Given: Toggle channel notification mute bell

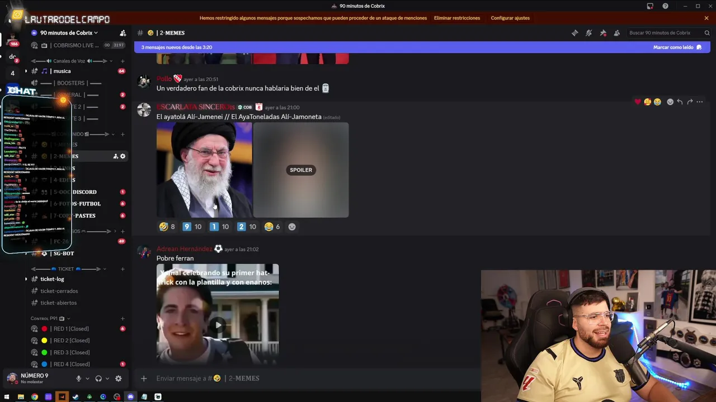Looking at the screenshot, I should [x=588, y=33].
